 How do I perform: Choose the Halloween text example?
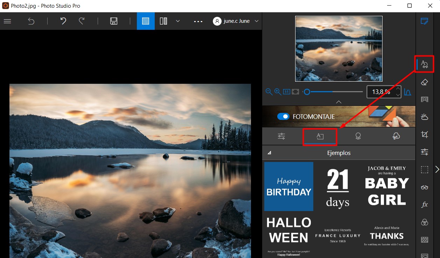click(x=289, y=236)
